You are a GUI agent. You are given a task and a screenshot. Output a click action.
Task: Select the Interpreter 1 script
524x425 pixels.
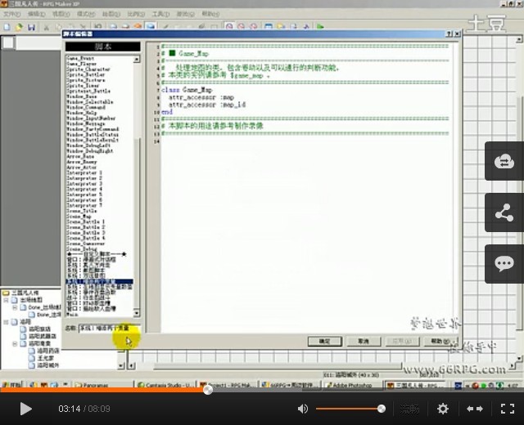(x=84, y=172)
